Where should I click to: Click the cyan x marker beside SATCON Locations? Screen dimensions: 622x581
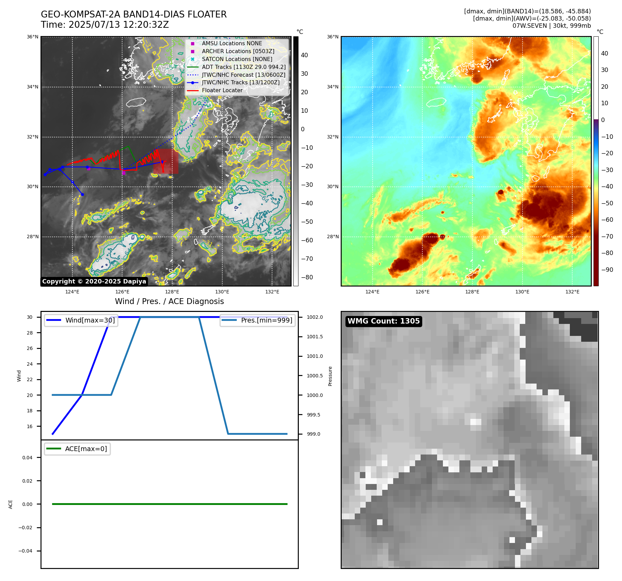coord(192,59)
